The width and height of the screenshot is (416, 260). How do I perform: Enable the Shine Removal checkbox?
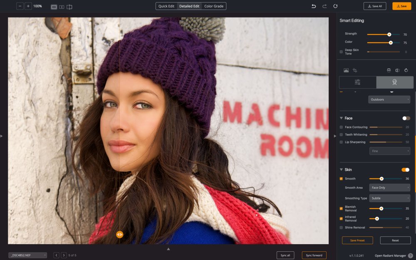coord(341,228)
